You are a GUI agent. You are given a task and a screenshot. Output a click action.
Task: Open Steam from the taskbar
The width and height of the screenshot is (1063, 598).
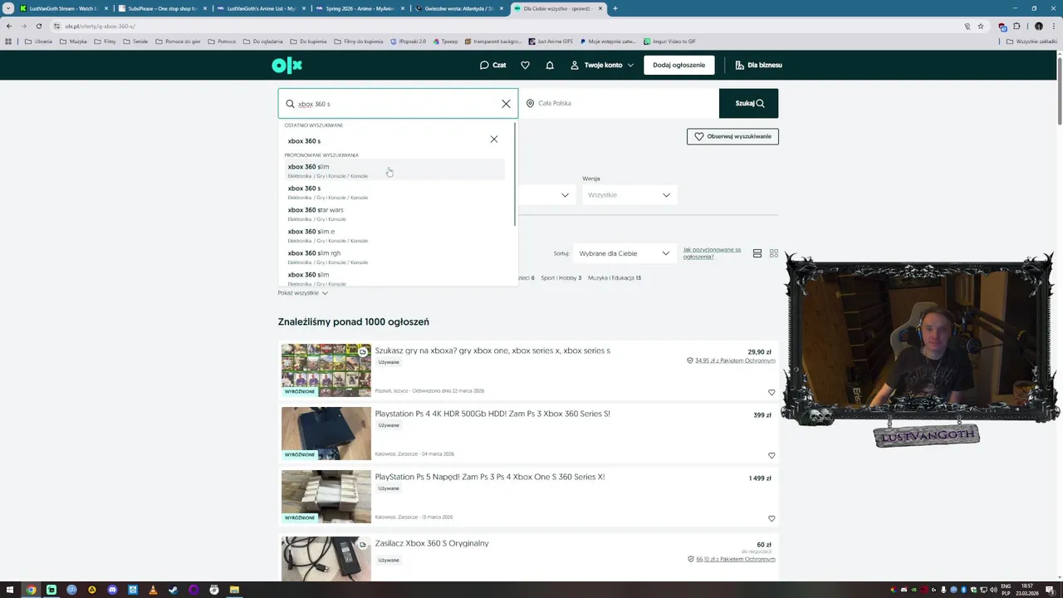(173, 590)
